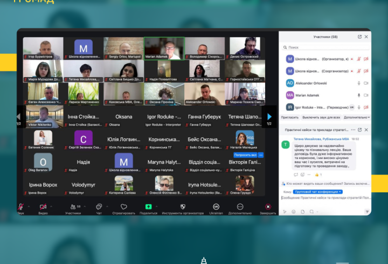Click Выключить звук для всех button
This screenshot has width=388, height=264.
click(x=321, y=117)
